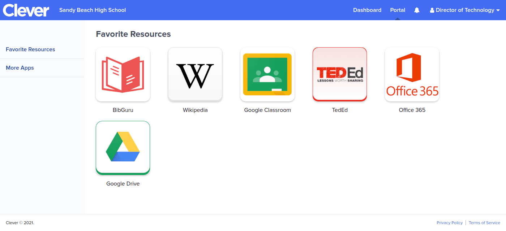The height and width of the screenshot is (231, 506).
Task: Click the Clever logo
Action: tap(26, 10)
